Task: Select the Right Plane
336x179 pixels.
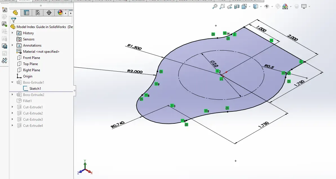Action: coord(28,70)
